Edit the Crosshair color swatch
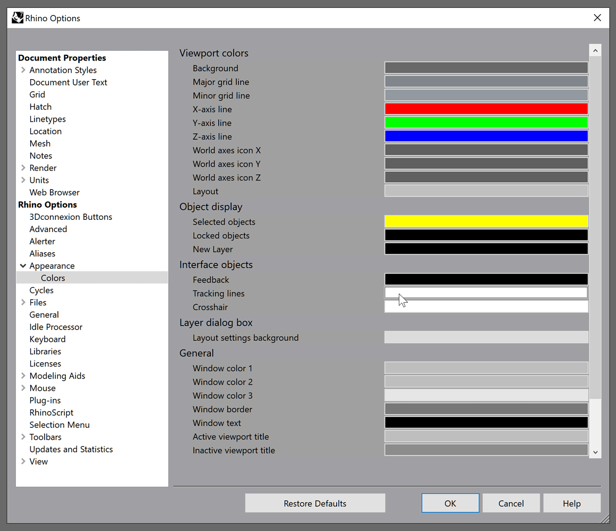The height and width of the screenshot is (531, 616). (486, 306)
